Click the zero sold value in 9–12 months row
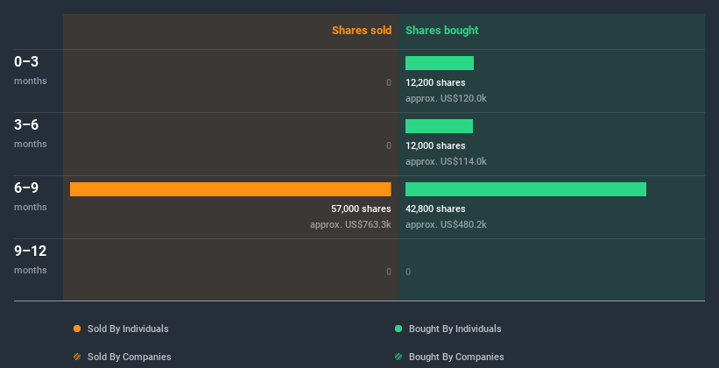The width and height of the screenshot is (719, 368). click(x=388, y=272)
